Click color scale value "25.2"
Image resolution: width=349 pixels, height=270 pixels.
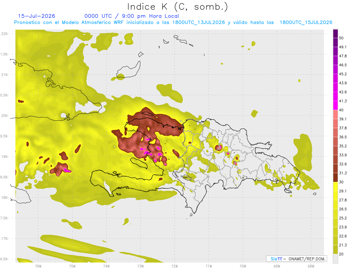[343, 218]
